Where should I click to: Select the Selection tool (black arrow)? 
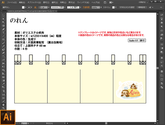3,15
